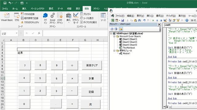
Task: Toggle 相対参照で記録
Action: click(x=30, y=18)
